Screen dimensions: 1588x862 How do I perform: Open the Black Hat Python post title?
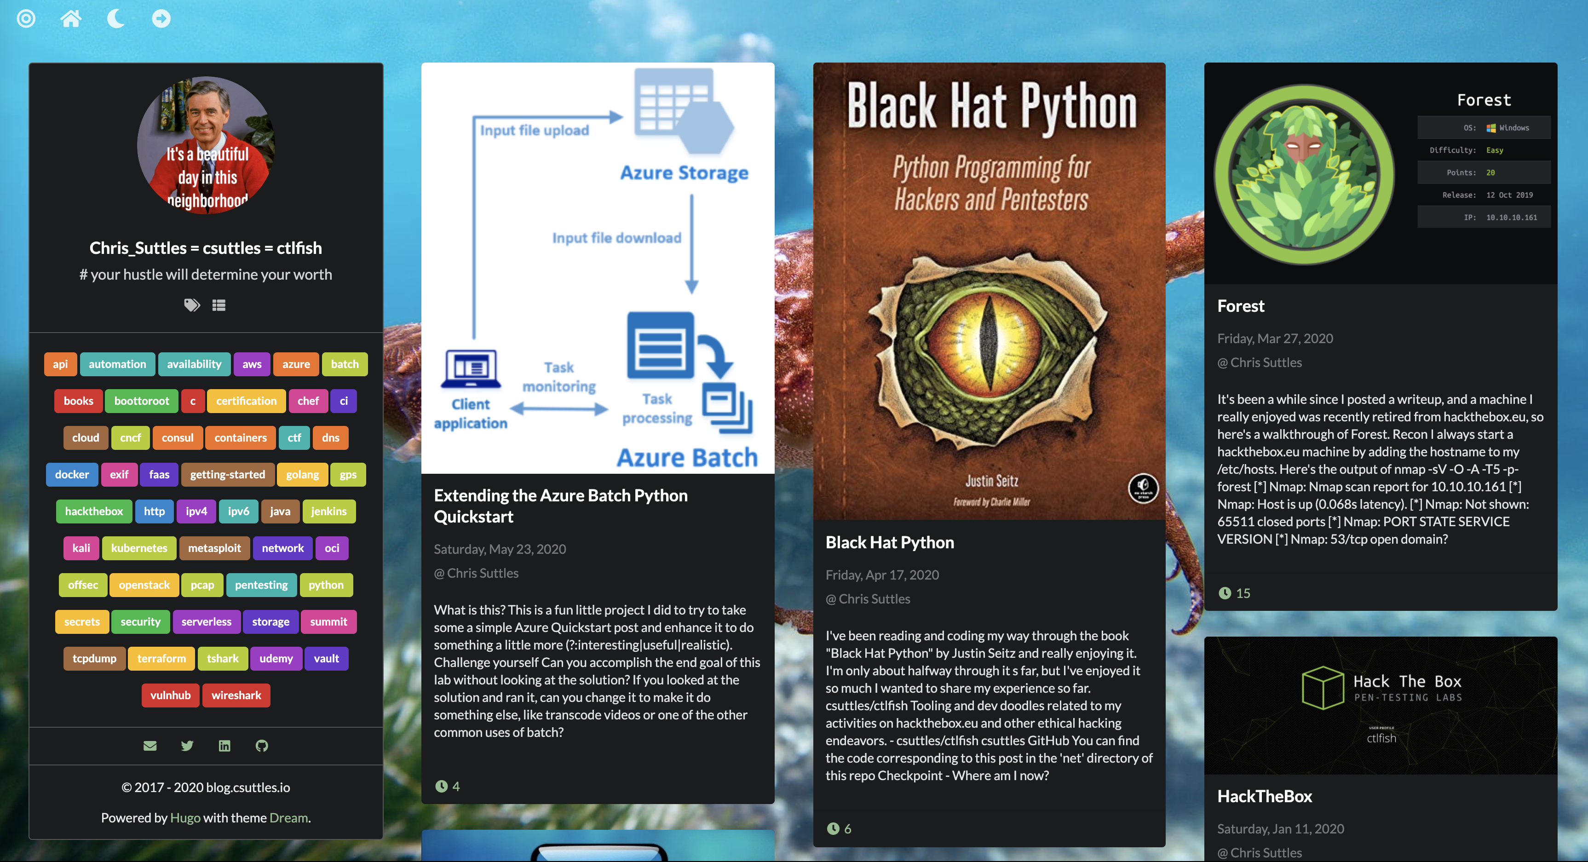pos(890,542)
